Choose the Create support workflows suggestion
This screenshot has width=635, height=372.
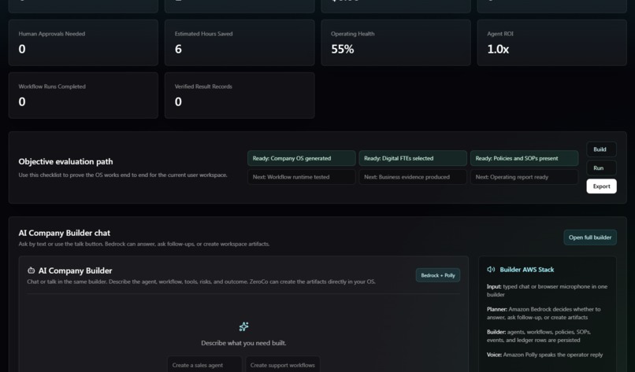coord(283,364)
